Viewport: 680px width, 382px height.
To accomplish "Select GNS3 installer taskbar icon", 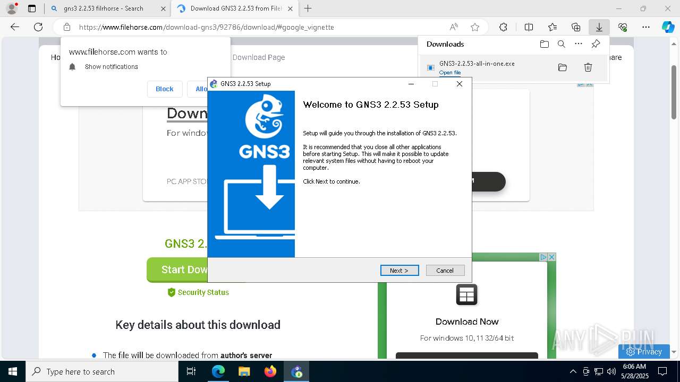I will [296, 371].
